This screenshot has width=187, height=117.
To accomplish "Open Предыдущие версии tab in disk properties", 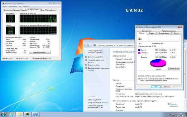I will tap(169, 31).
